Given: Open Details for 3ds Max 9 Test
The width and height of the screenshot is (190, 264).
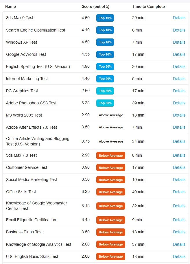Looking at the screenshot, I should 179,18.
